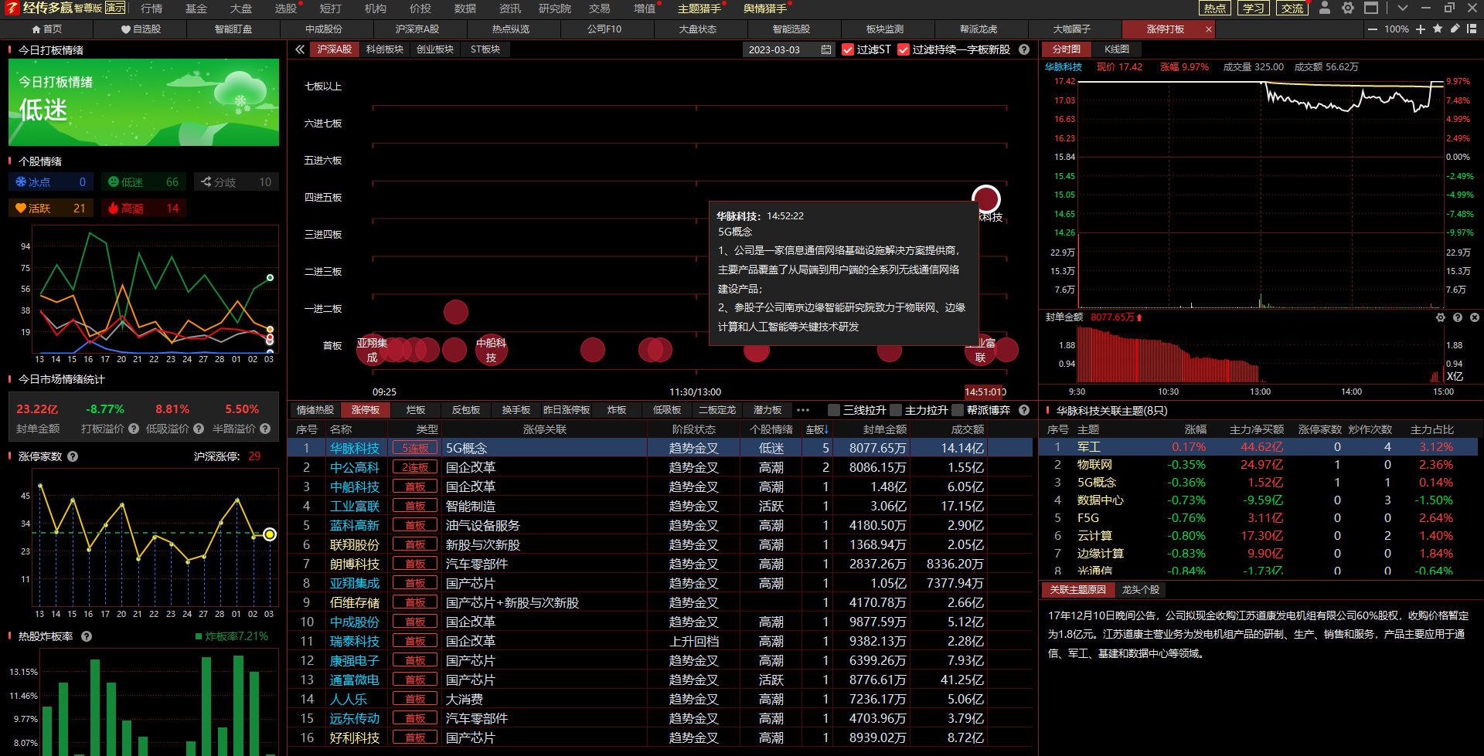Open the 行情 menu
The width and height of the screenshot is (1484, 756).
click(x=151, y=8)
